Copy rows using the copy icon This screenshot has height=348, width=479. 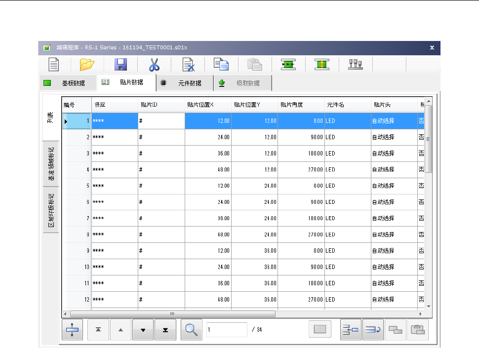[221, 65]
